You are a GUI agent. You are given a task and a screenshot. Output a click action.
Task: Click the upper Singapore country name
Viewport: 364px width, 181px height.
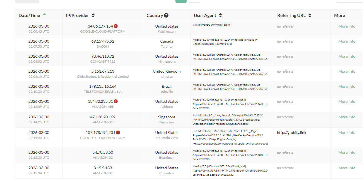167,117
